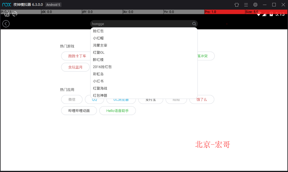Tap the cellular signal status icon
This screenshot has height=172, width=288.
tap(264, 14)
